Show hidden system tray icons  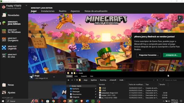[164, 101]
